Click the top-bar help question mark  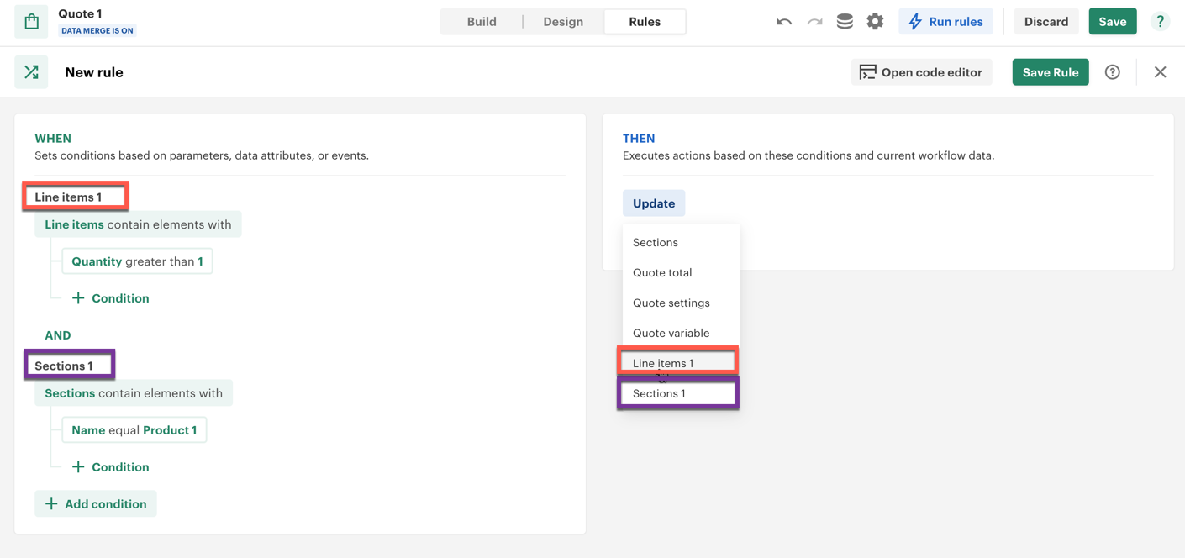1160,22
